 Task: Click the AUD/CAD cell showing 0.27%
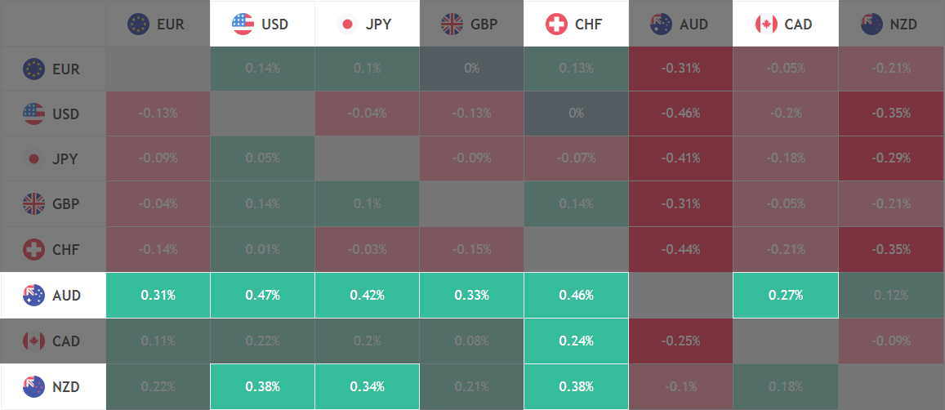point(786,296)
